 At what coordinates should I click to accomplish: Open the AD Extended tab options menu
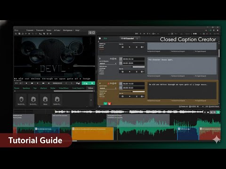tap(137, 38)
